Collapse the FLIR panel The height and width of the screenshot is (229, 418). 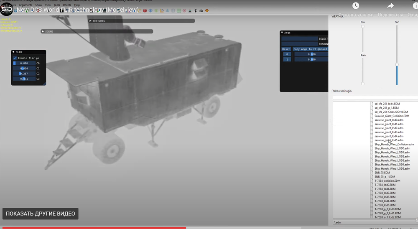pos(14,52)
